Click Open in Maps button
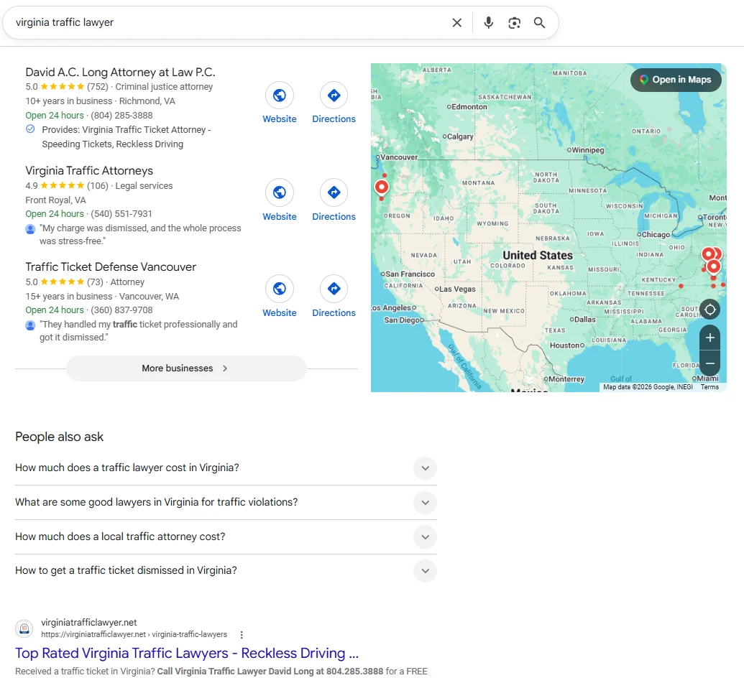This screenshot has width=744, height=678. [676, 80]
